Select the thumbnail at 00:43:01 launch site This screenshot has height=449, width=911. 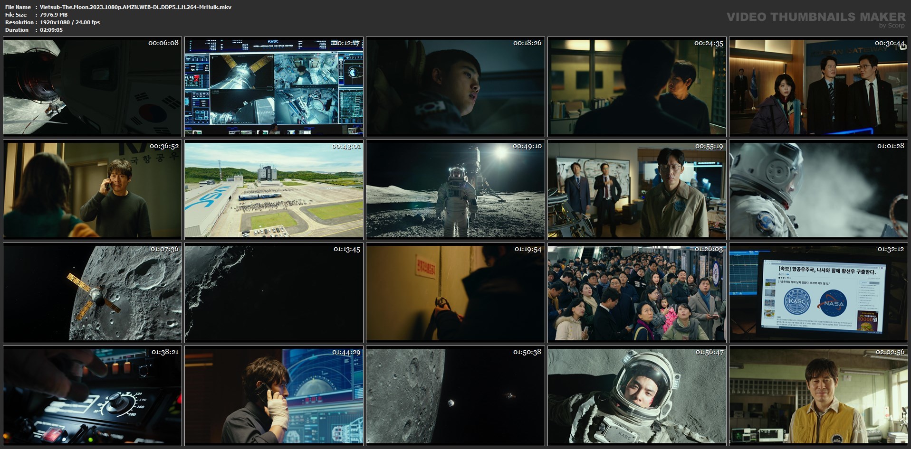click(274, 189)
